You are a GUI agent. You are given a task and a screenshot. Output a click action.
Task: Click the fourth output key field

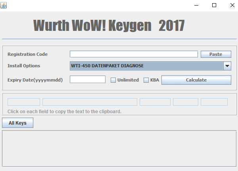[186, 102]
